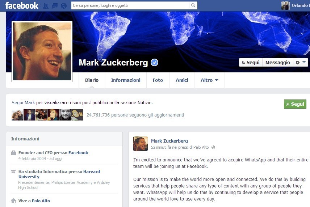Viewport: 310px width, 207px height.
Task: Open messages icon in top bar
Action: (x=55, y=6)
